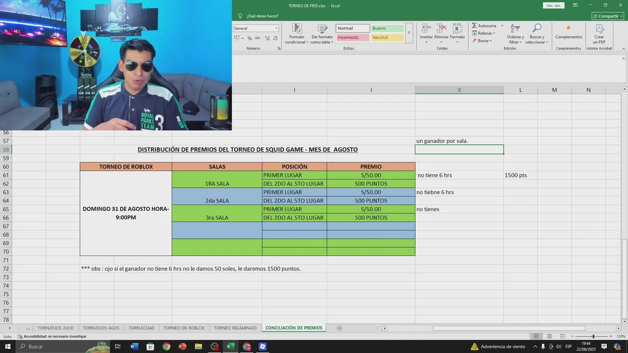
Task: Switch to Page Layout view icon
Action: click(549, 336)
